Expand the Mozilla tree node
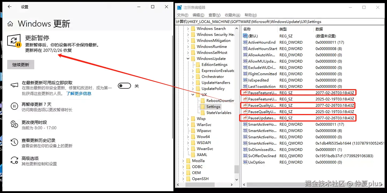This screenshot has height=193, width=387. [x=183, y=161]
